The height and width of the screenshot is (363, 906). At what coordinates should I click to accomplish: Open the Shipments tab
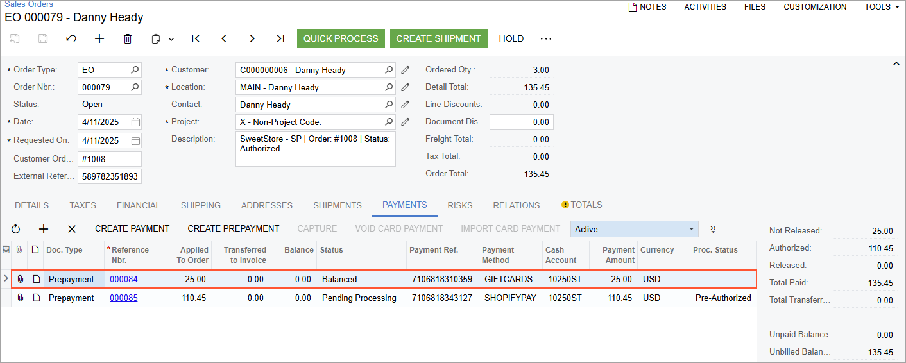point(338,205)
